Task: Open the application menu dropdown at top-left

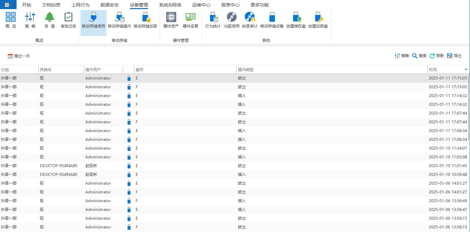Action: tap(8, 5)
